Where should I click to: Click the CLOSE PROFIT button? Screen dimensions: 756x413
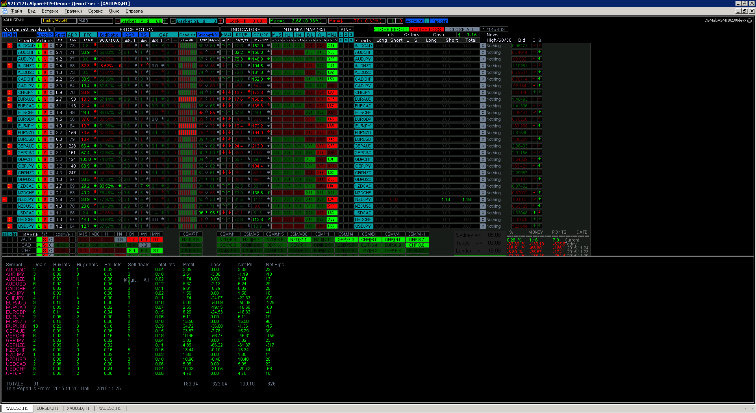point(391,29)
